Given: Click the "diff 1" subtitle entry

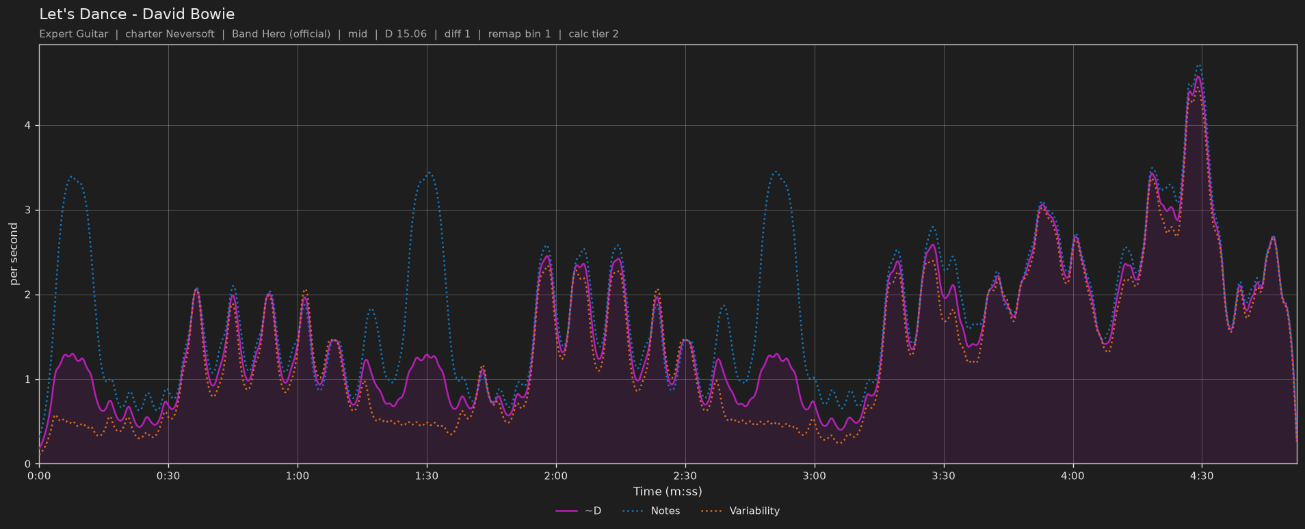Looking at the screenshot, I should pyautogui.click(x=458, y=34).
